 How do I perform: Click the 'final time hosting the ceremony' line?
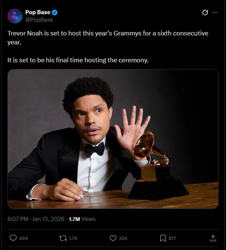[78, 60]
